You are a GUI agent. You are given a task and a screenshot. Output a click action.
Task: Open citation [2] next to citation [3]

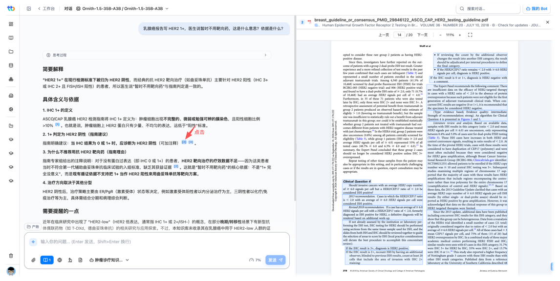184,142
